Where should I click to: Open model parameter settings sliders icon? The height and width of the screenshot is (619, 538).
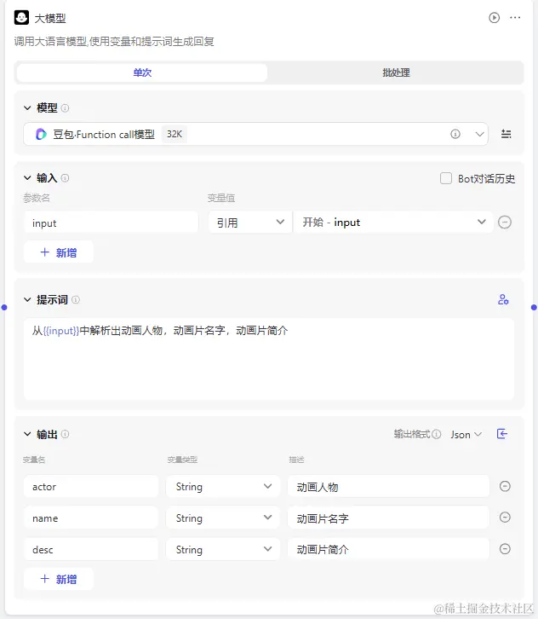pos(506,134)
